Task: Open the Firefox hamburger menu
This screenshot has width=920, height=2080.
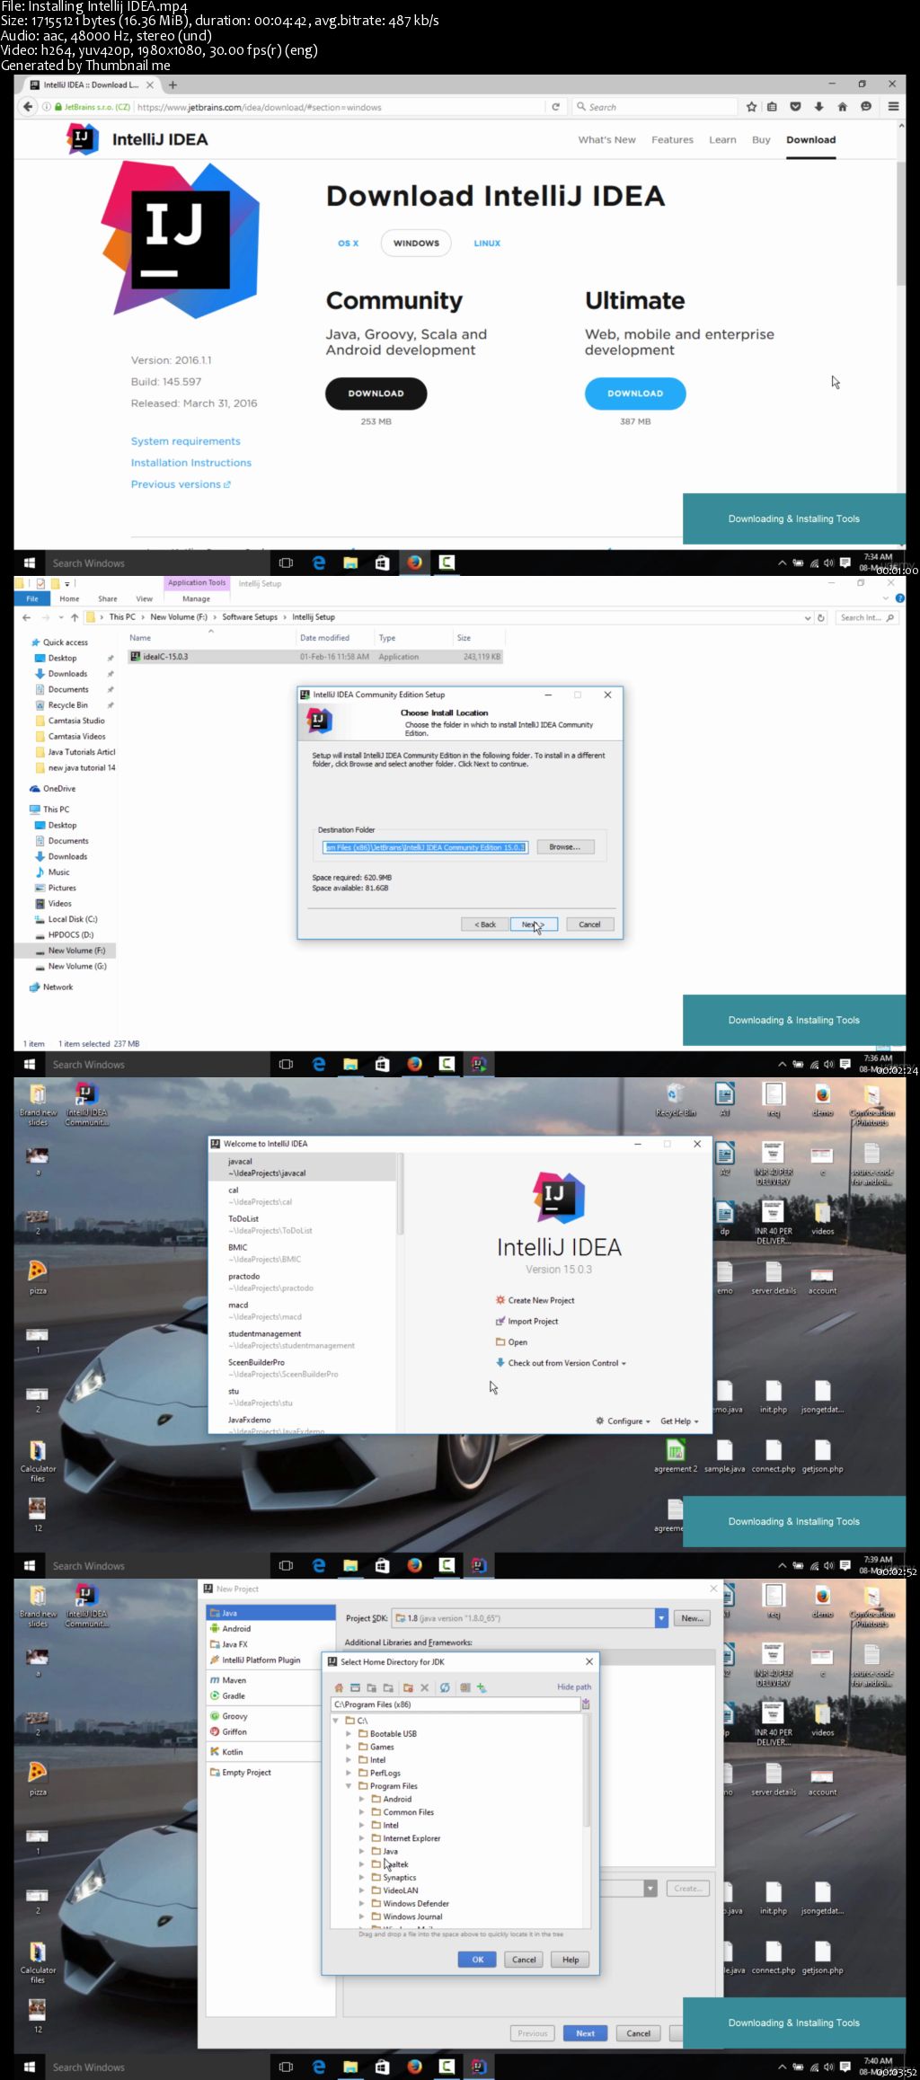Action: point(893,107)
